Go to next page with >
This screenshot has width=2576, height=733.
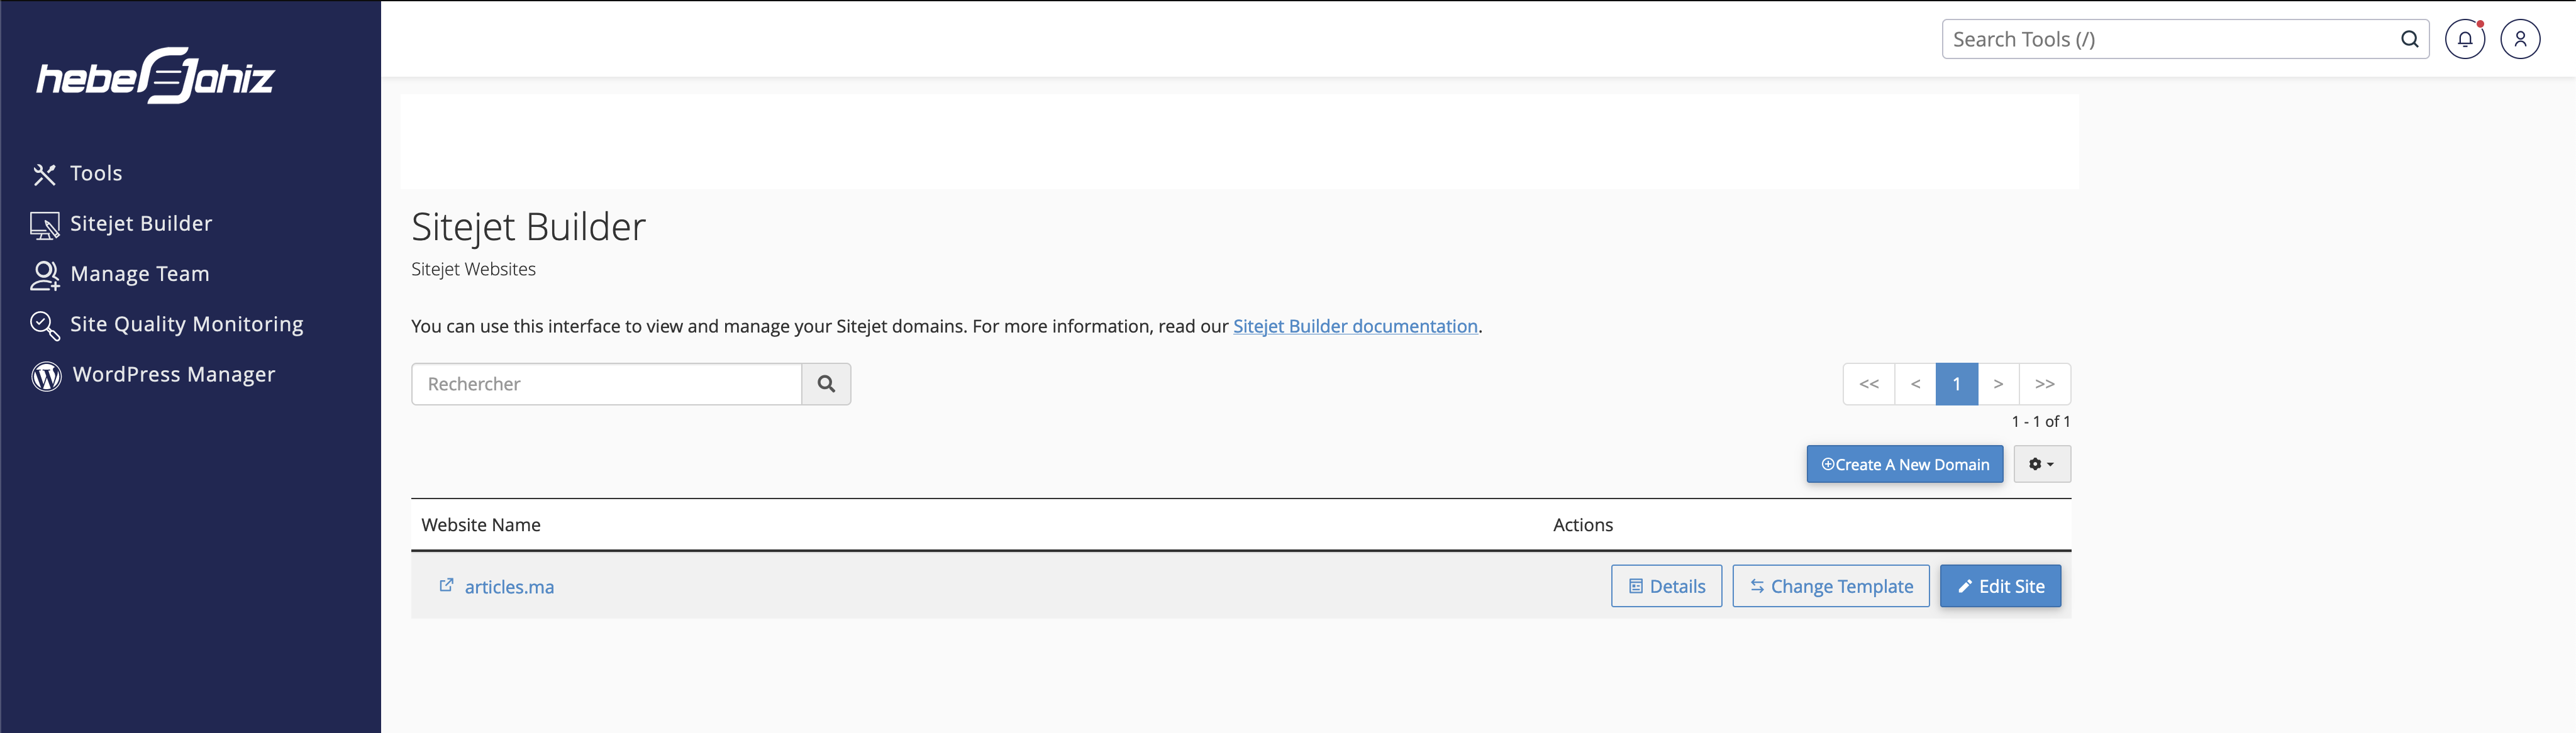[x=1998, y=384]
